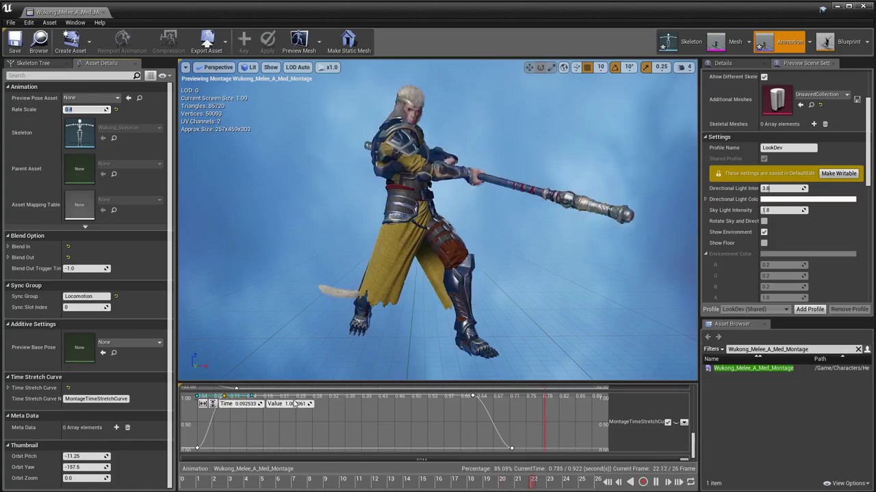The width and height of the screenshot is (876, 492).
Task: Open the File menu
Action: tap(11, 23)
